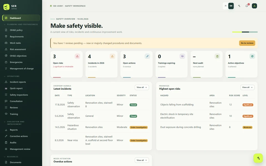View all Highest open risks
The height and width of the screenshot is (166, 266).
pyautogui.click(x=247, y=87)
